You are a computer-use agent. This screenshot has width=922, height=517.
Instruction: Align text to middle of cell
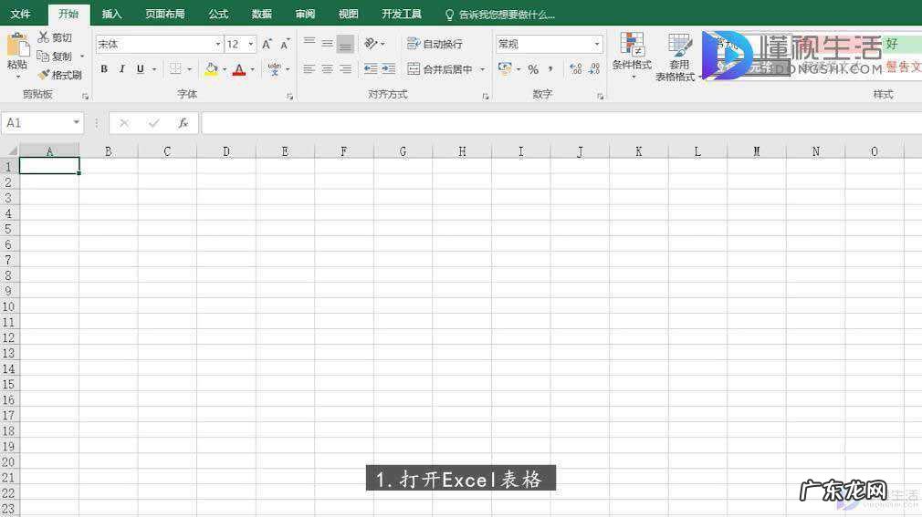click(328, 44)
